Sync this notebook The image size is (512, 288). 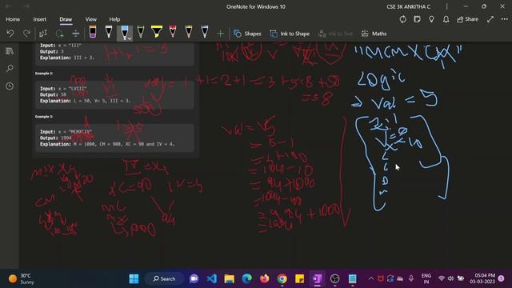(x=403, y=19)
